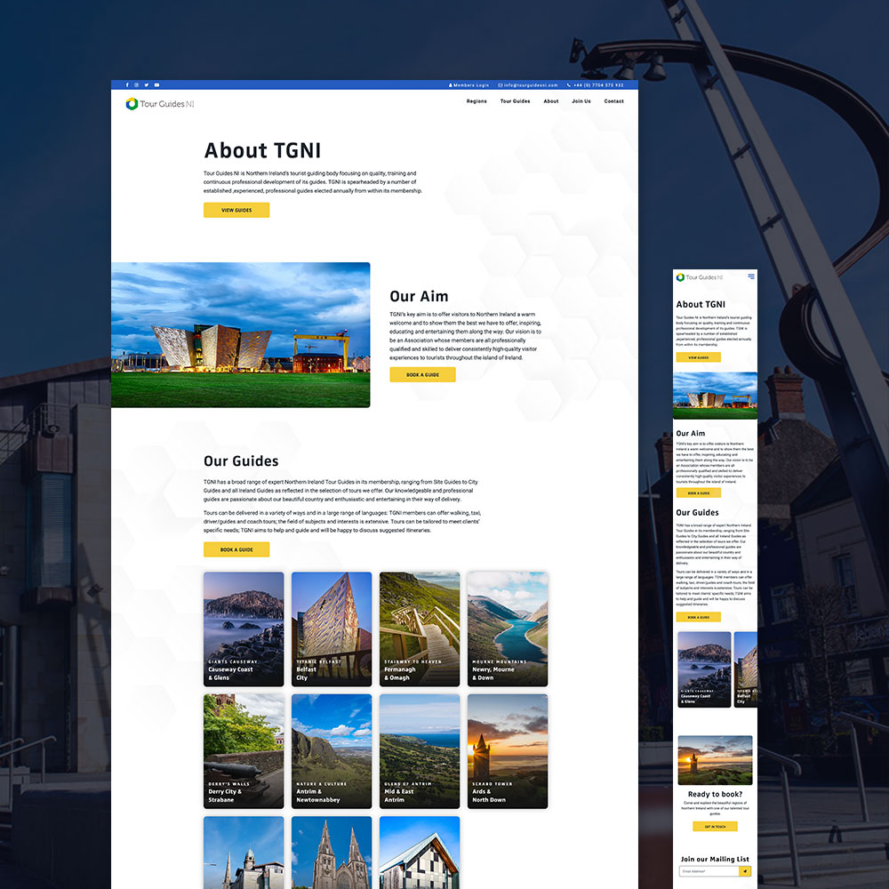The height and width of the screenshot is (889, 889).
Task: Click the desktop Our Guides heading
Action: click(x=241, y=461)
